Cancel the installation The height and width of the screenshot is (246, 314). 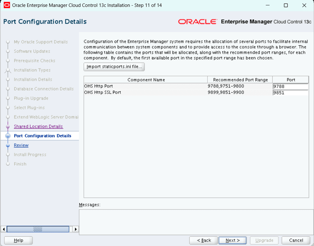pyautogui.click(x=296, y=240)
